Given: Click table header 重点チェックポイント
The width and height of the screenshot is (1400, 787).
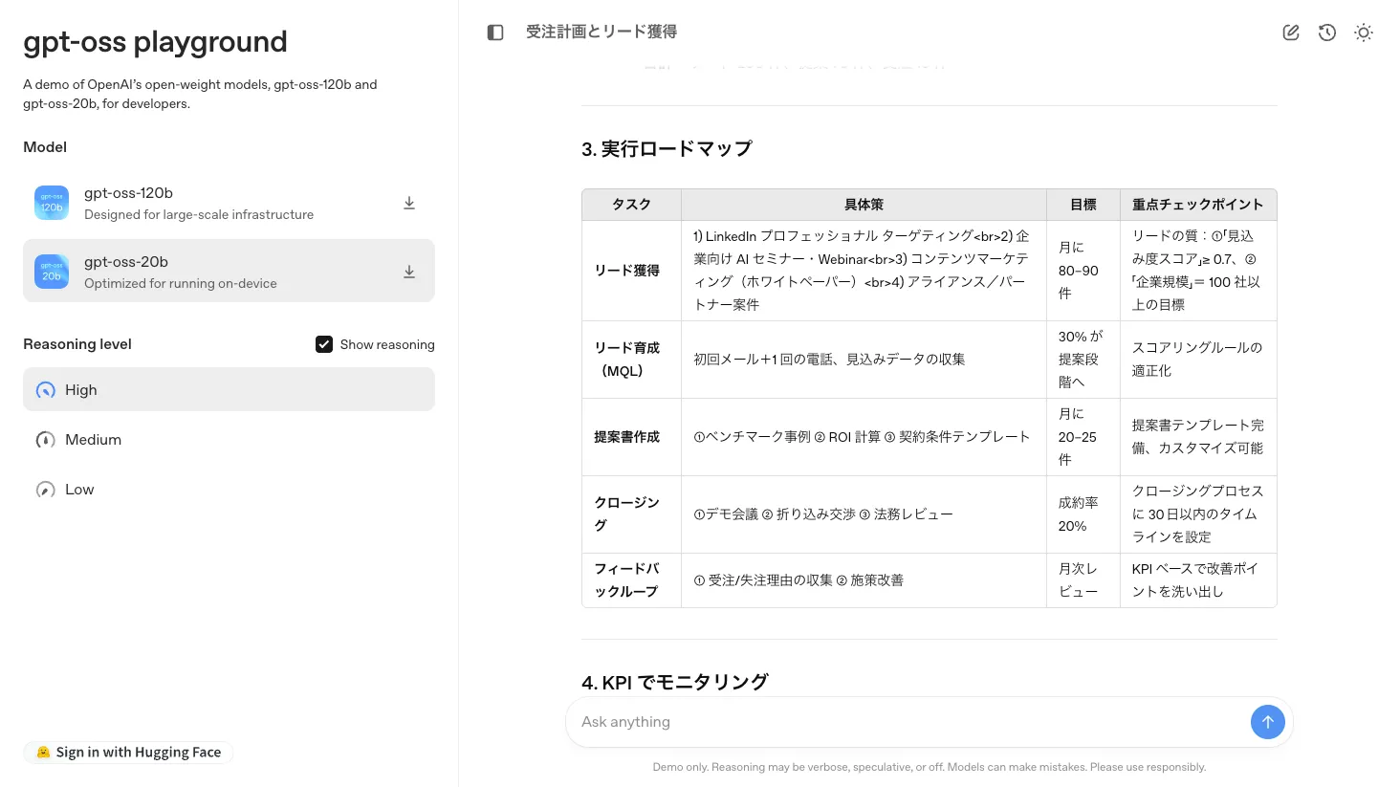Looking at the screenshot, I should point(1197,205).
